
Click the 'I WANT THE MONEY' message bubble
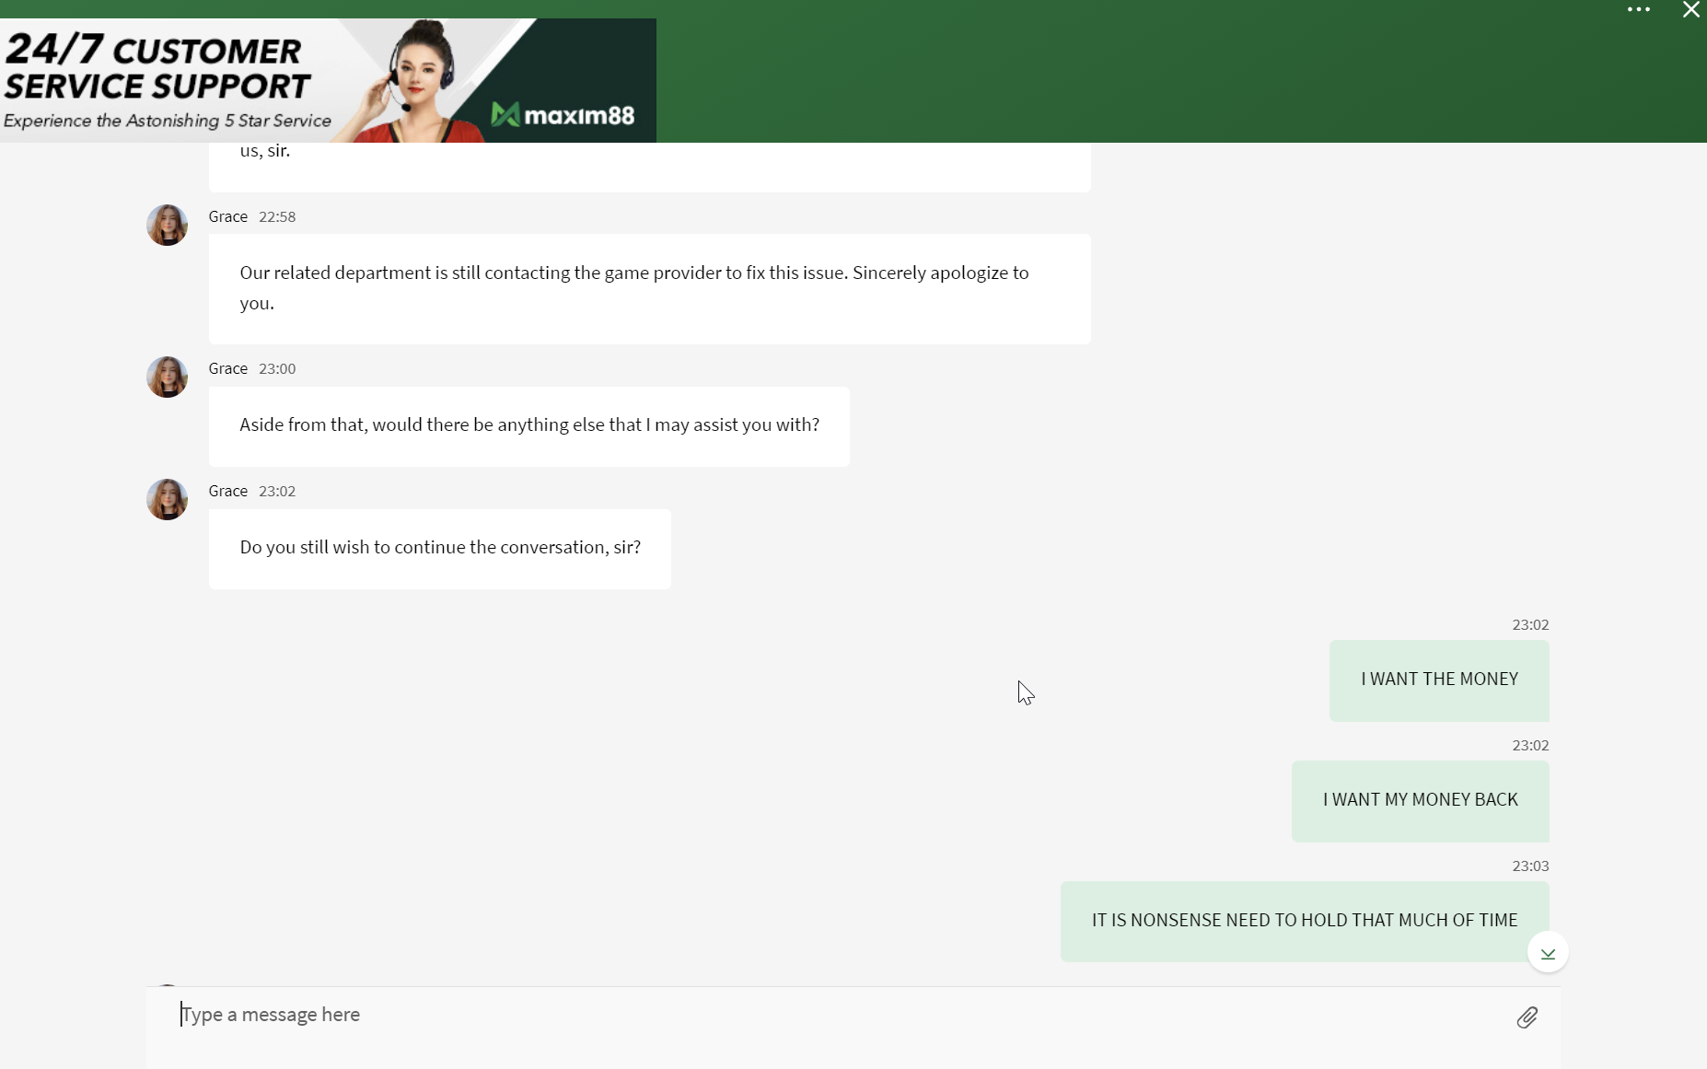click(1438, 680)
